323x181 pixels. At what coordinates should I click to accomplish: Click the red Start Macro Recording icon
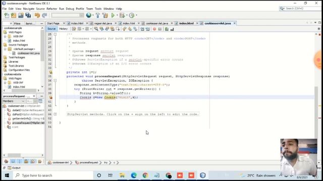click(x=154, y=29)
